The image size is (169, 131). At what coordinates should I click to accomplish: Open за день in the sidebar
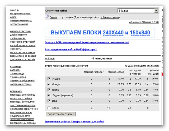[14, 10]
